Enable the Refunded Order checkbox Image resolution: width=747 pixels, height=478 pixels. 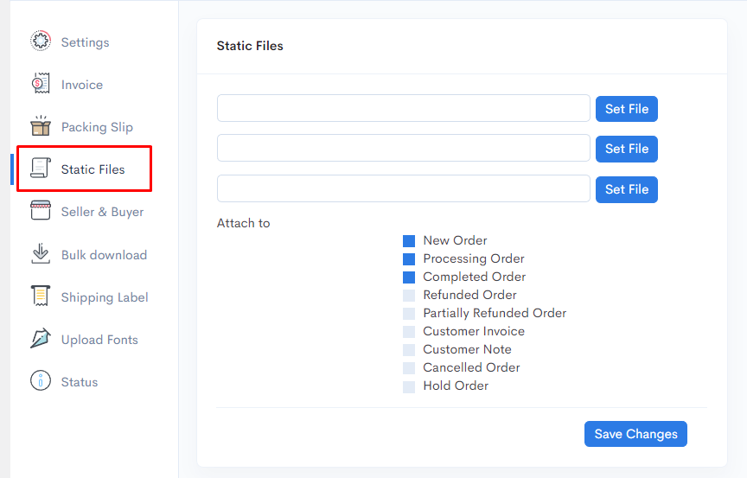coord(409,296)
